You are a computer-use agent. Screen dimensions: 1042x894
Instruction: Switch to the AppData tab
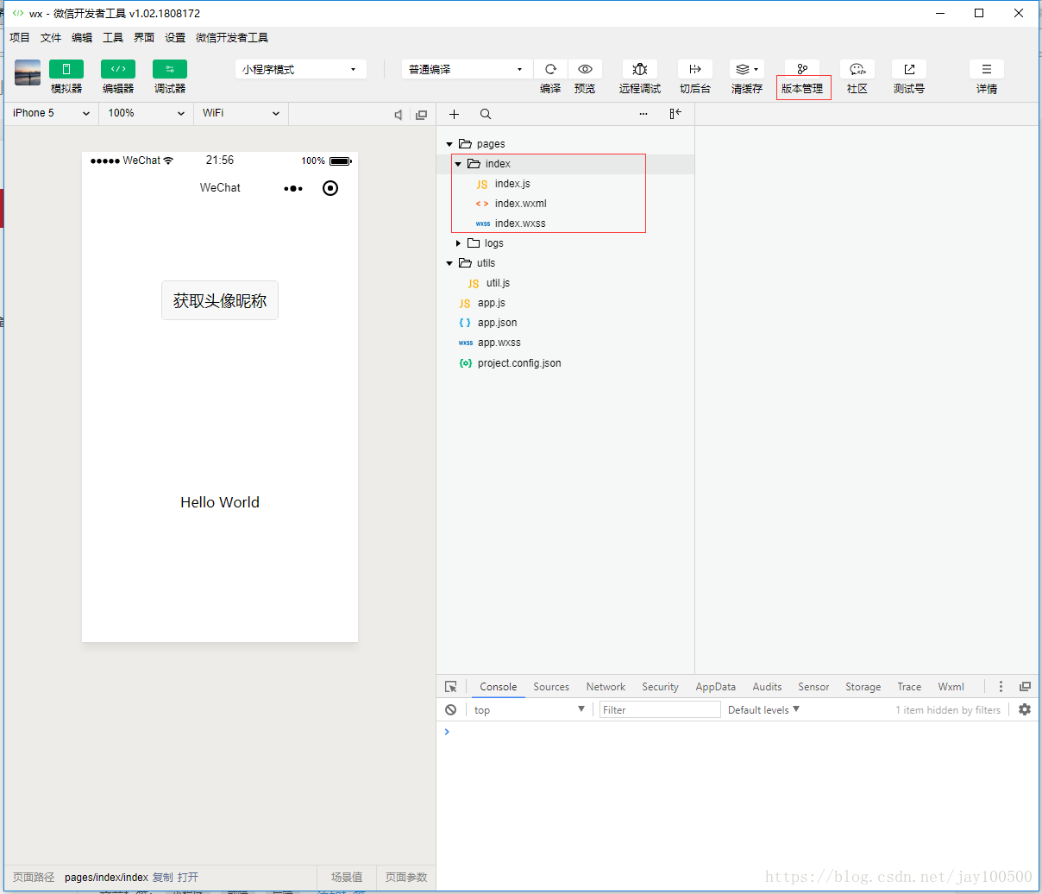[x=716, y=687]
